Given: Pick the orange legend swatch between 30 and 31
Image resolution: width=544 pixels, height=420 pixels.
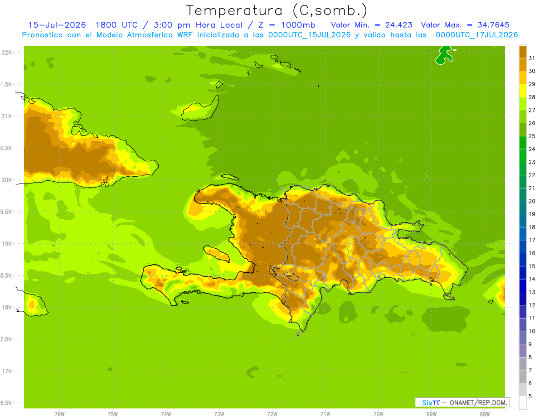Looking at the screenshot, I should coord(523,64).
